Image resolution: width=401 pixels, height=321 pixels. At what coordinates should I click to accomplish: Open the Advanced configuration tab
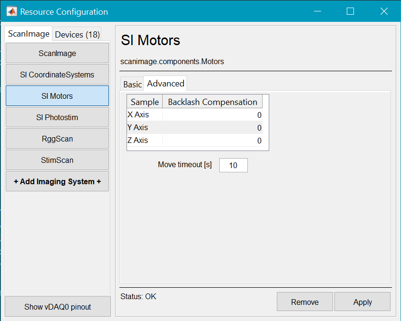(165, 83)
